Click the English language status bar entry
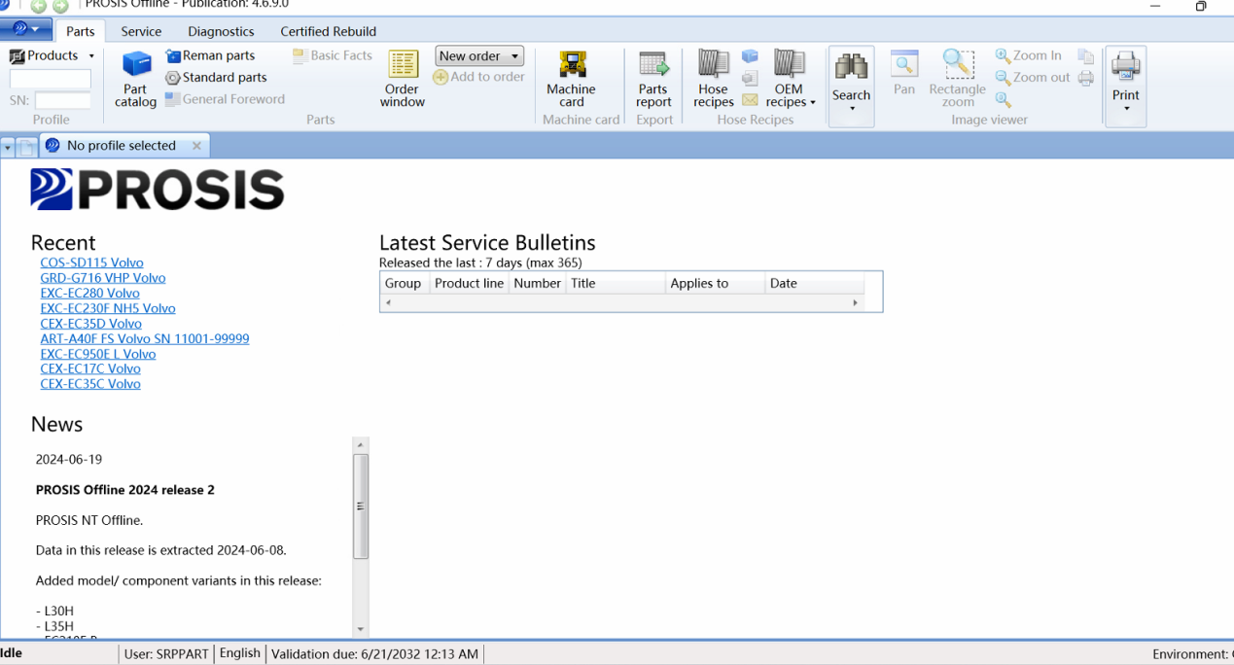The width and height of the screenshot is (1234, 665). [x=240, y=653]
